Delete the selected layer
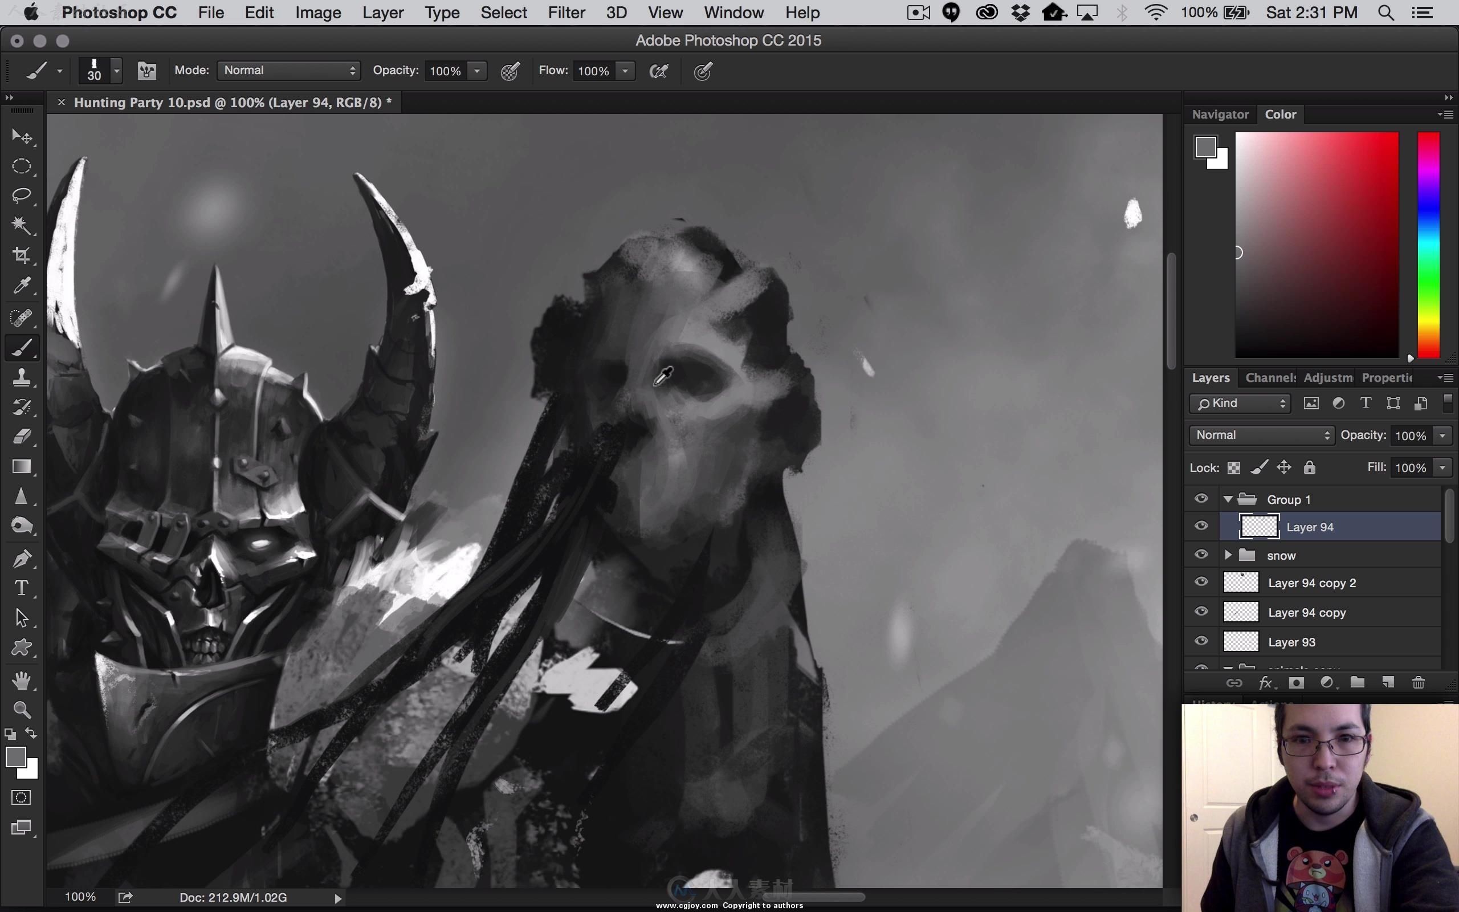This screenshot has height=912, width=1459. [1418, 682]
